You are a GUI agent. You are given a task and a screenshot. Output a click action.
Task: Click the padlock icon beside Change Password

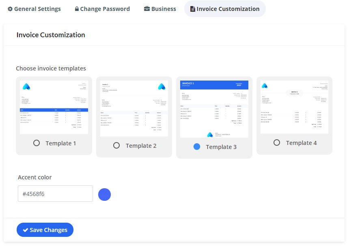77,9
